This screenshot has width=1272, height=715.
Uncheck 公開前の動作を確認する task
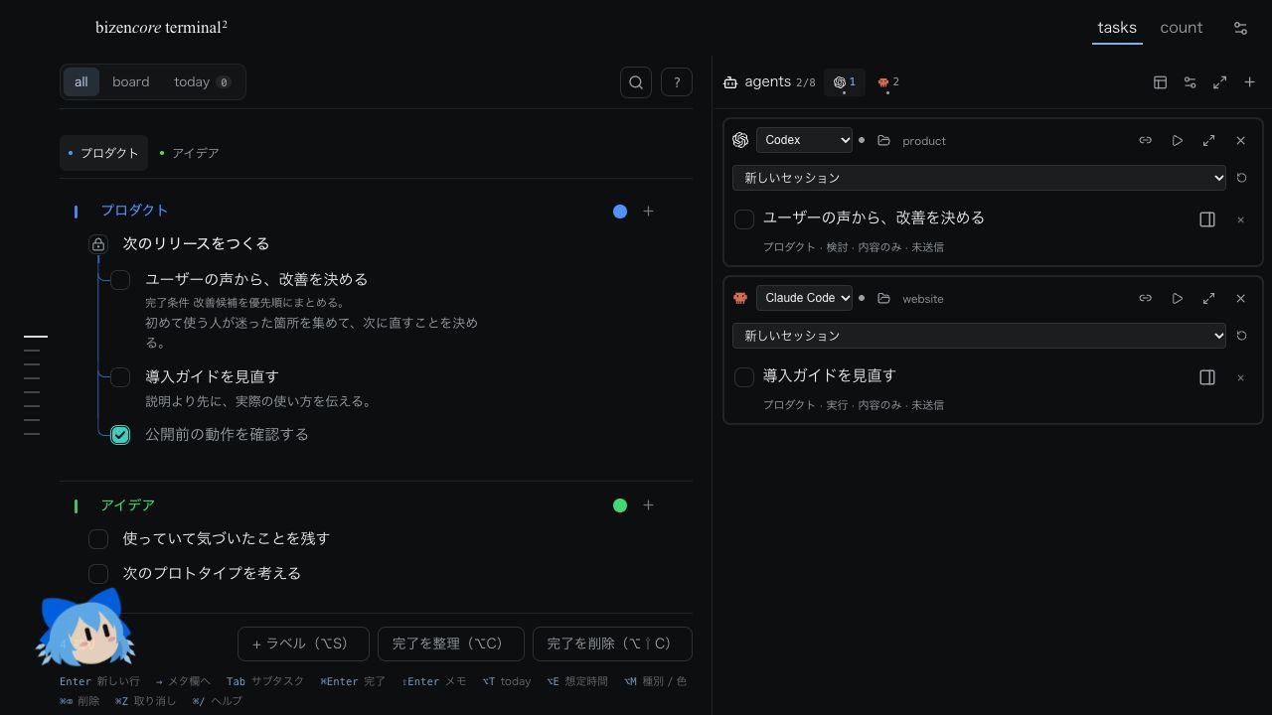(x=120, y=435)
